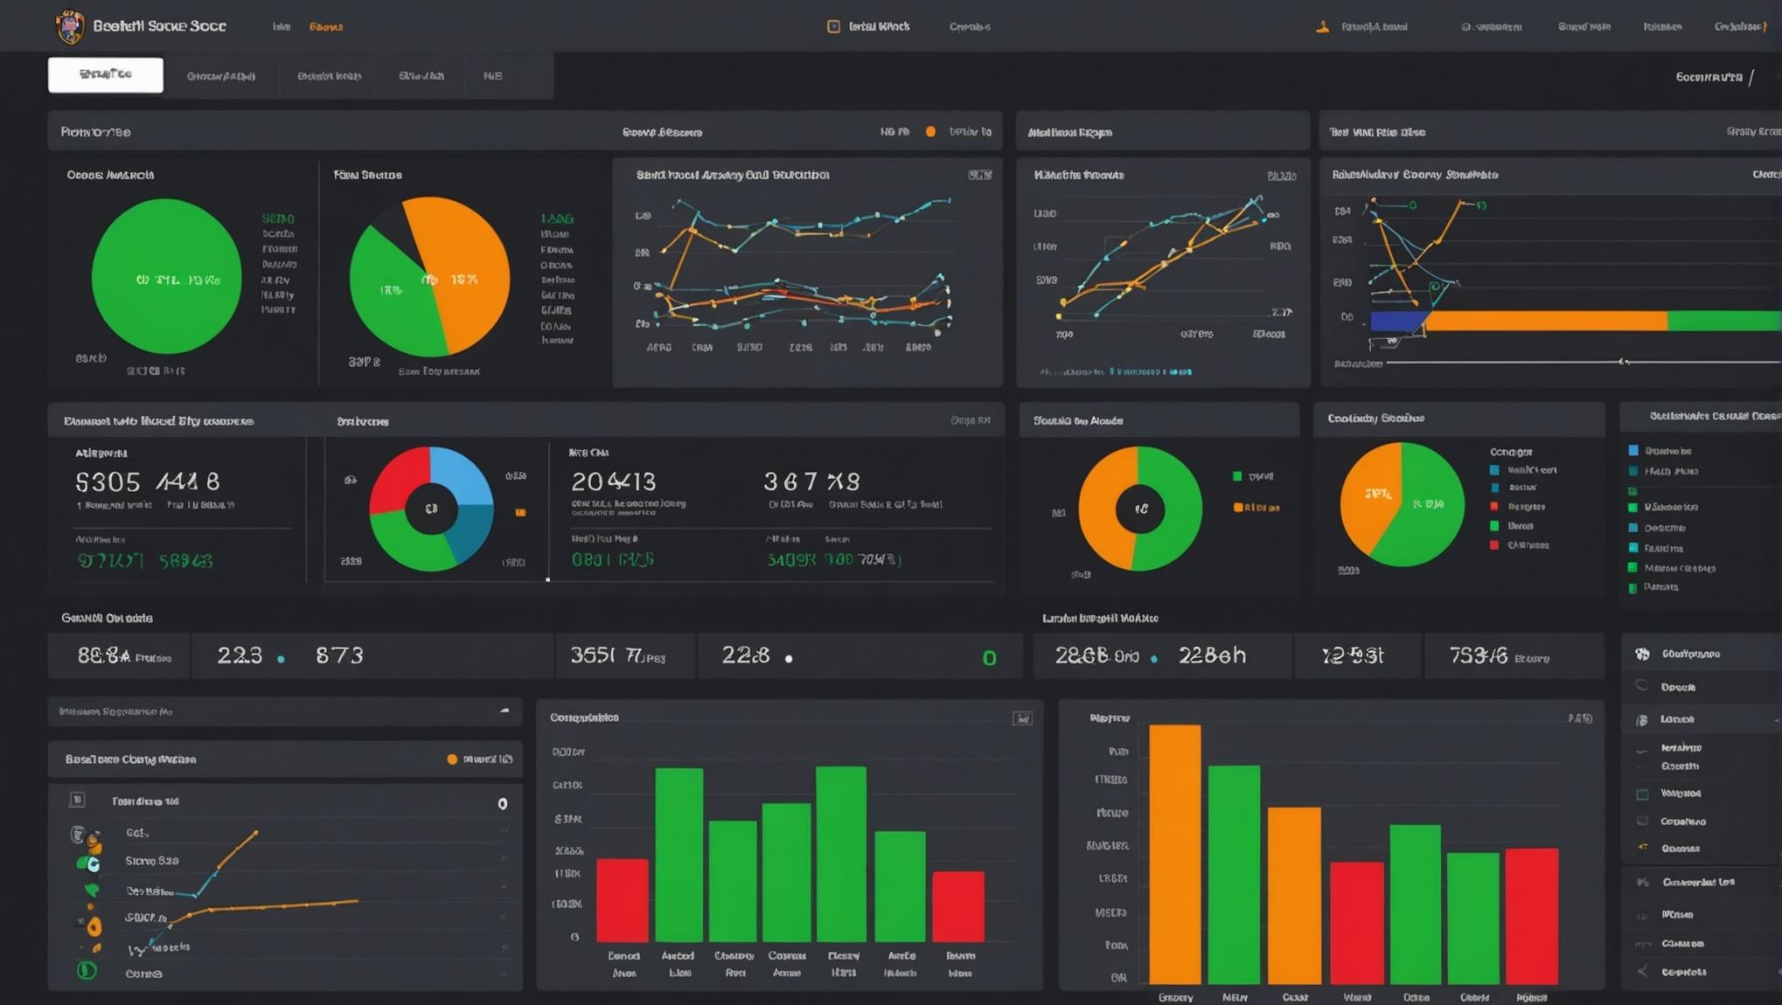Image resolution: width=1782 pixels, height=1005 pixels.
Task: Switch to the second tab in the tab row
Action: coord(221,76)
